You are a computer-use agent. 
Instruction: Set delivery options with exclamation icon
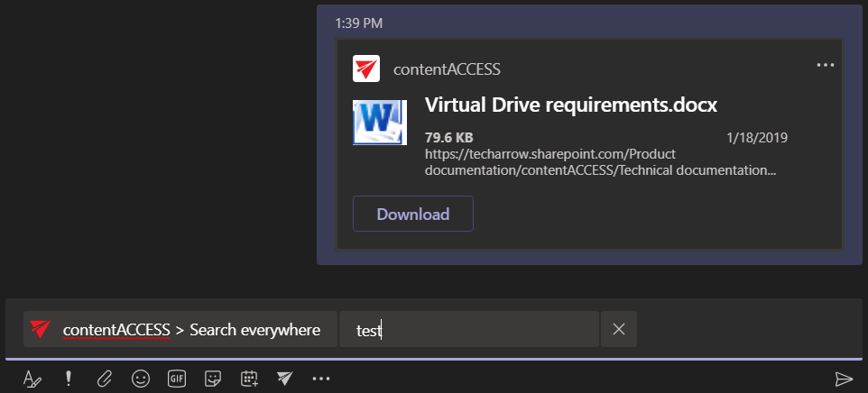click(x=68, y=379)
